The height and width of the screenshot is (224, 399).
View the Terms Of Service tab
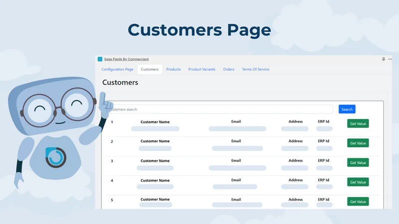click(255, 69)
